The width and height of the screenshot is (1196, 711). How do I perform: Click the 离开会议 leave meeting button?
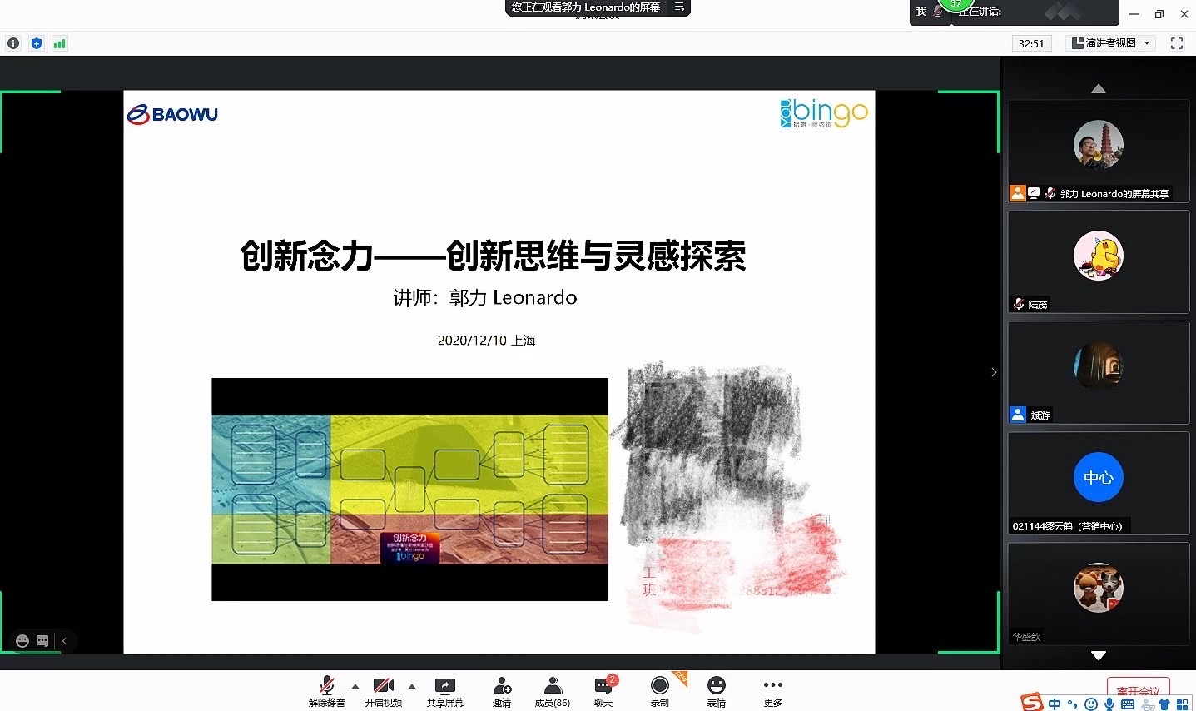pos(1138,690)
